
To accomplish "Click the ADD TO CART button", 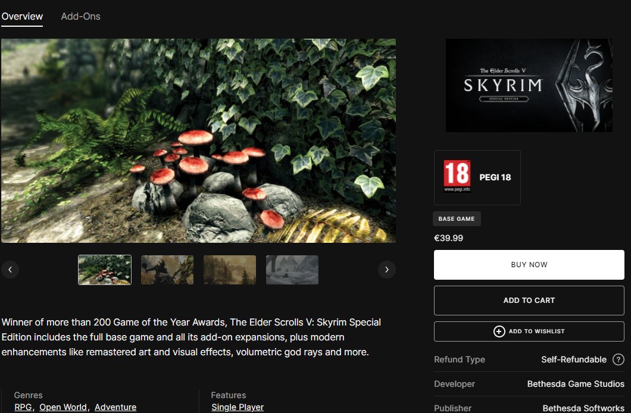I will click(529, 300).
